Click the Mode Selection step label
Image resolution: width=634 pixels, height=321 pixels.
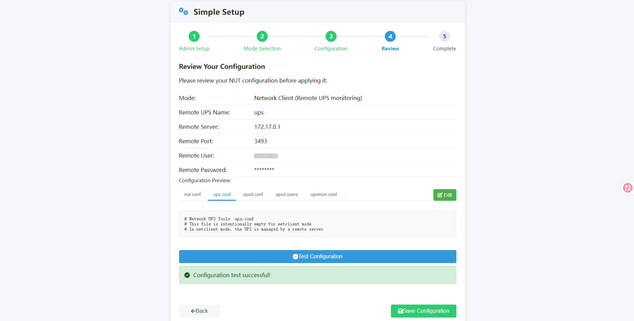point(262,49)
